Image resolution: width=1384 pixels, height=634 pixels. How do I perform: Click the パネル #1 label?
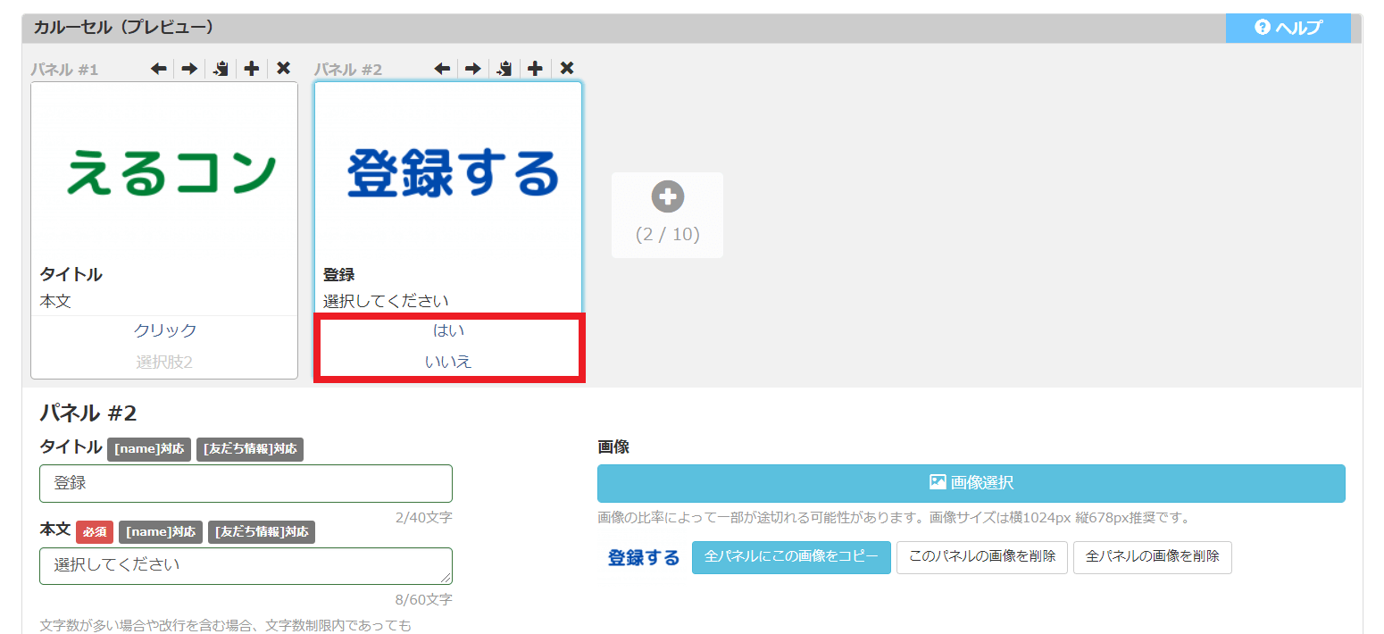tap(64, 70)
